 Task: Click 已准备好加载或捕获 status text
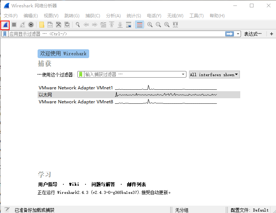[35, 210]
